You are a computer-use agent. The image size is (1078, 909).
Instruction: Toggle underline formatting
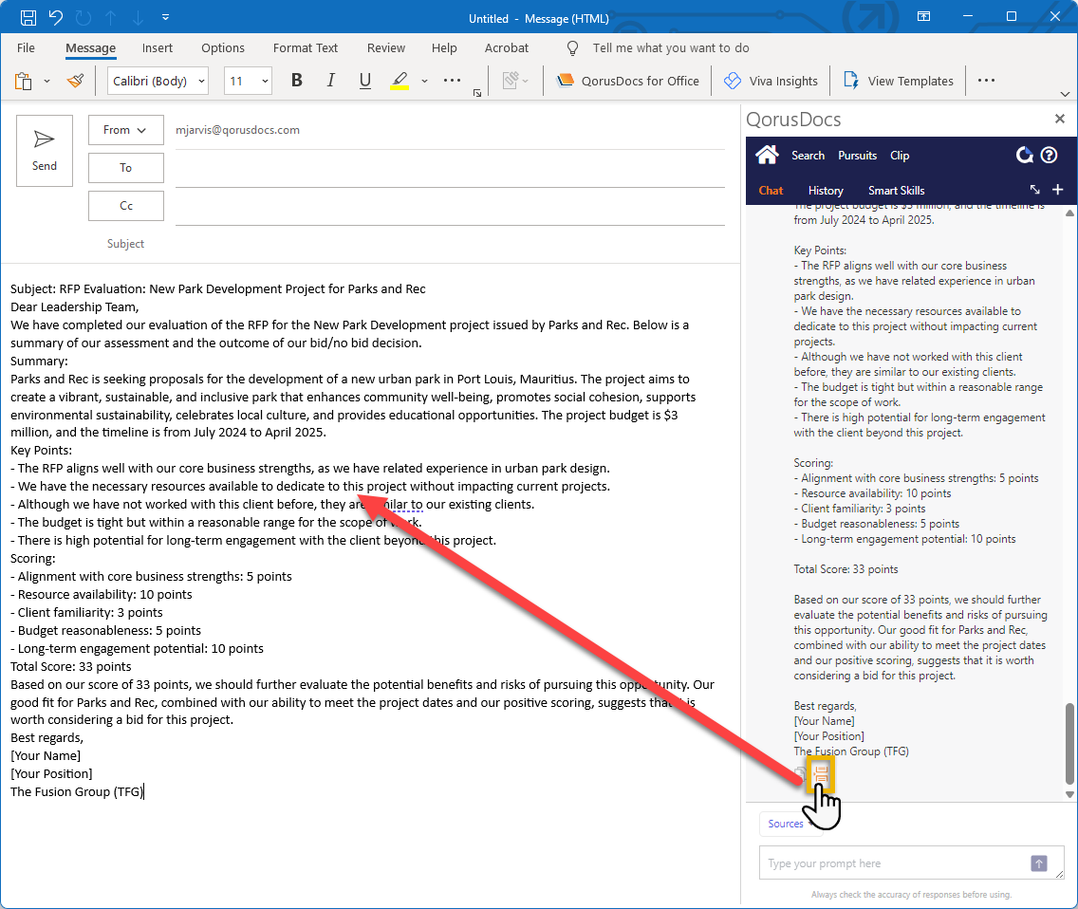(364, 81)
